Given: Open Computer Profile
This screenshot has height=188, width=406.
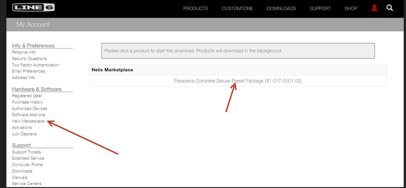Looking at the screenshot, I should coord(27,165).
